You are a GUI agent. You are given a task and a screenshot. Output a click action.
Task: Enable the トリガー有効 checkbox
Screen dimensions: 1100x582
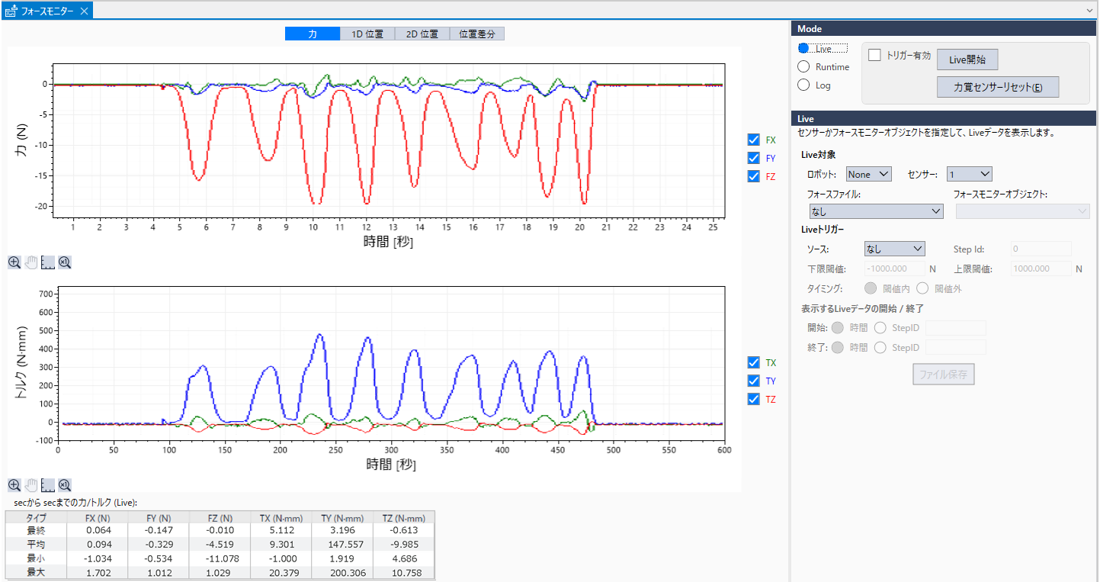pos(874,55)
